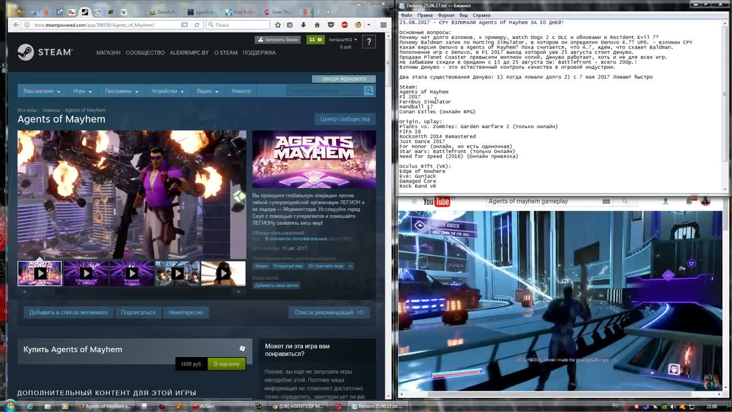Screen dimensions: 732x412
Task: Expand the Видео dropdown menu
Action: 207,91
